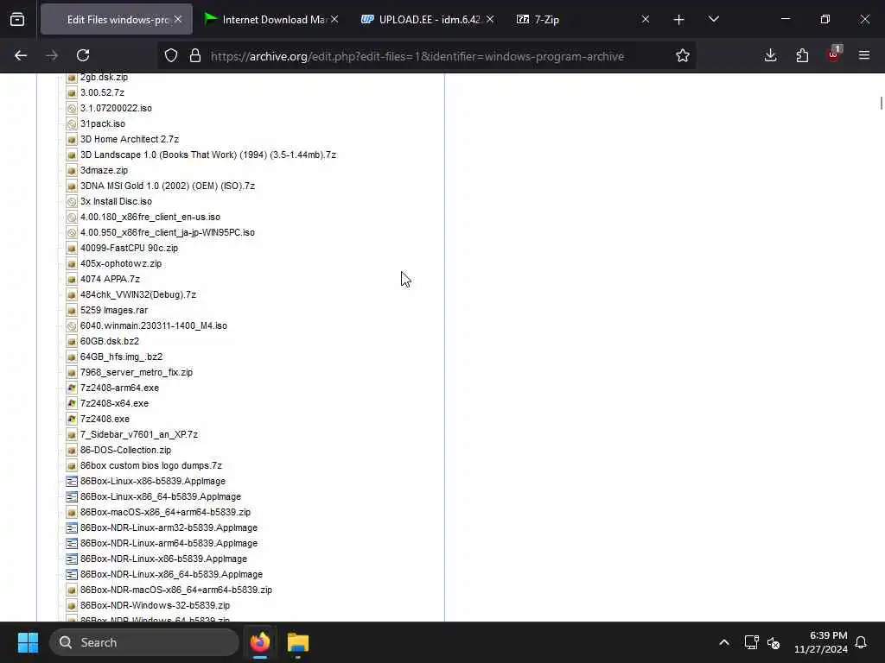This screenshot has width=885, height=663.
Task: Open the Extensions puzzle icon
Action: 802,55
